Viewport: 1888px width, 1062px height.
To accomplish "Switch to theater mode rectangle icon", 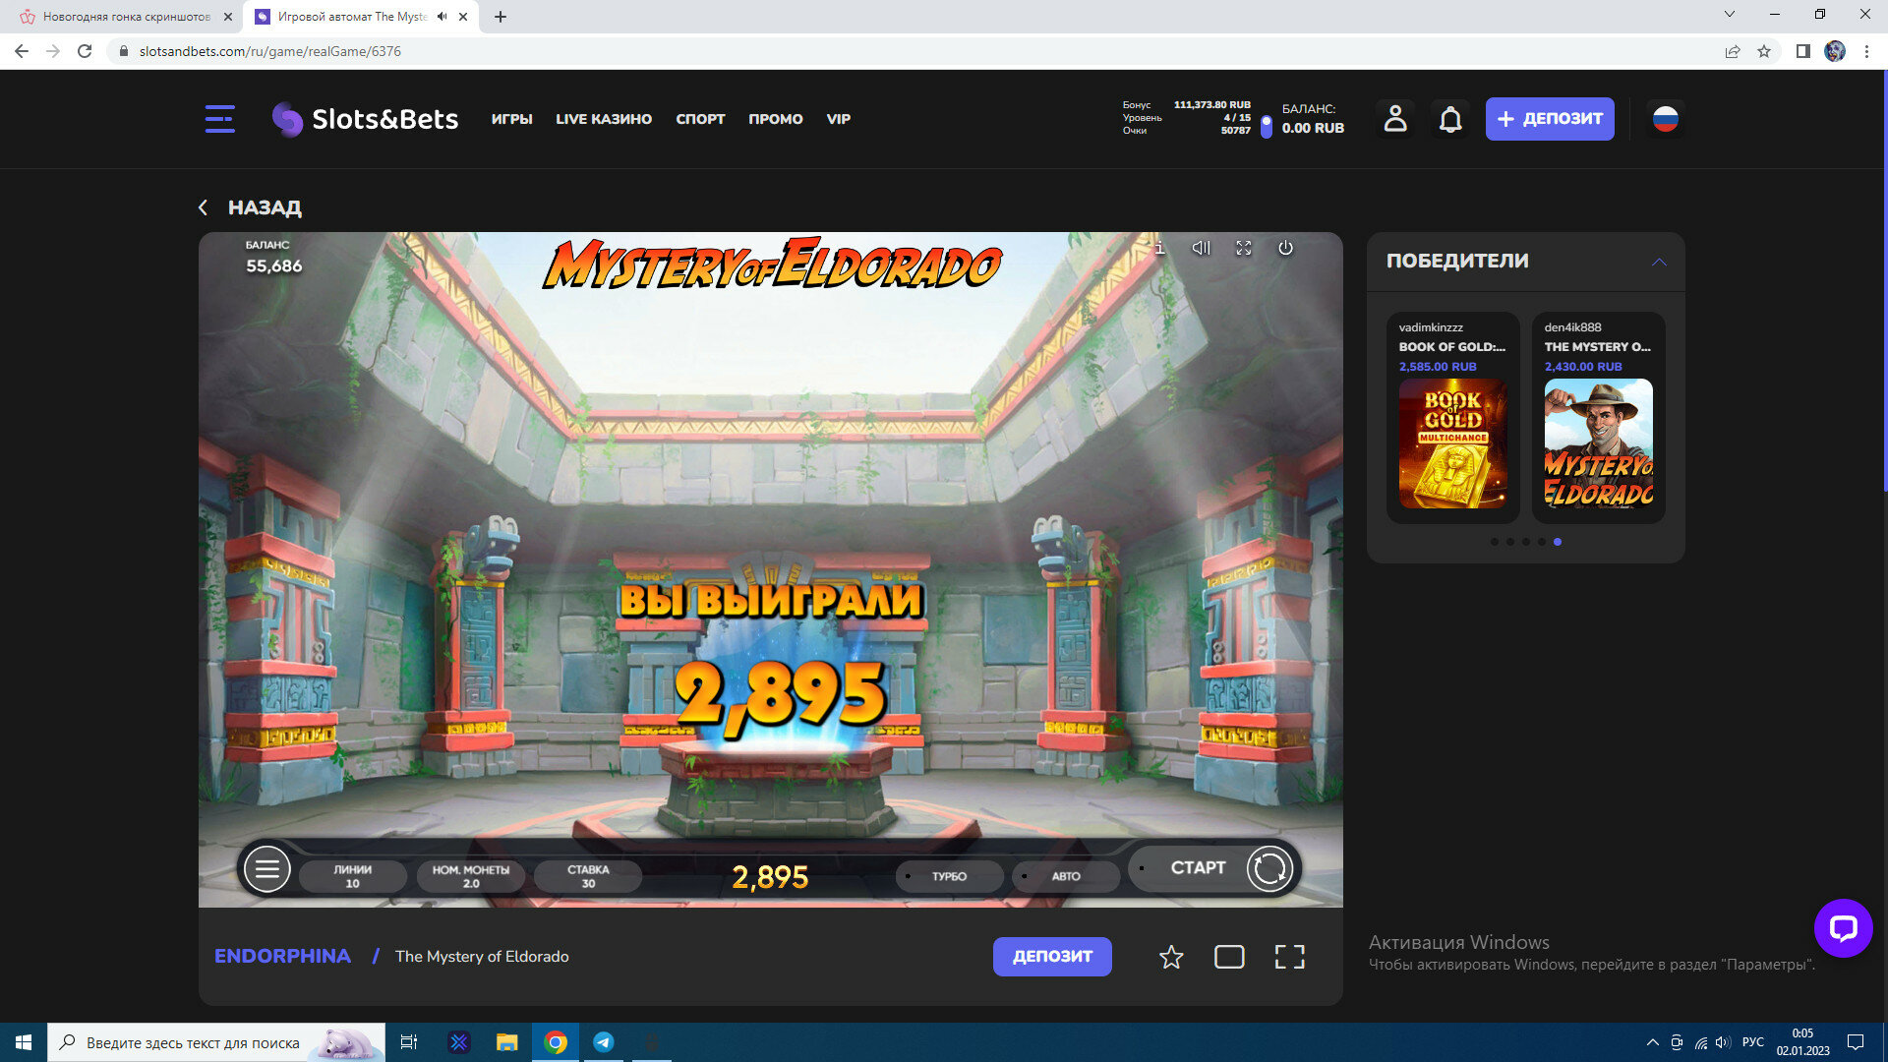I will [1229, 957].
